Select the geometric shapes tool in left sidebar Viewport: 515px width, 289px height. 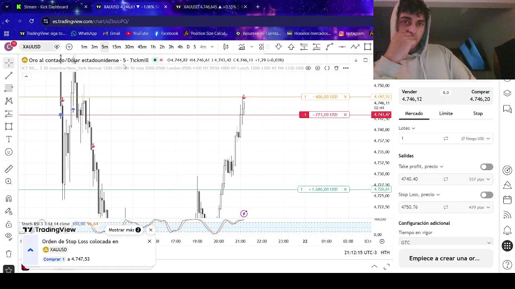click(x=9, y=126)
